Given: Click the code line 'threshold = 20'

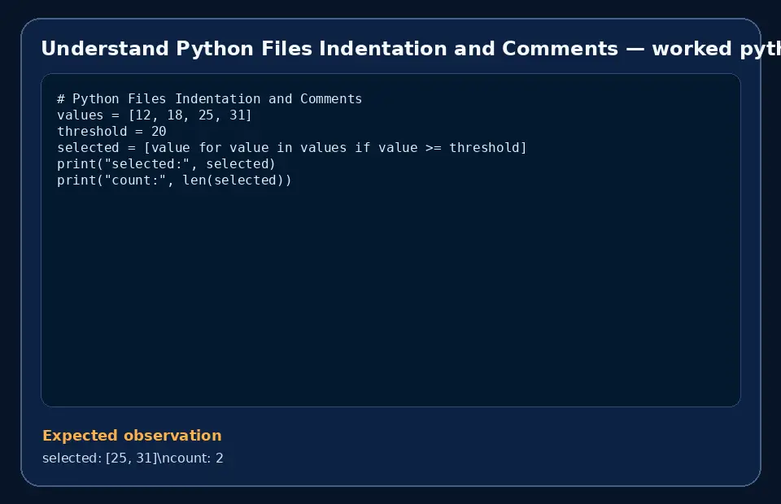Looking at the screenshot, I should coord(111,132).
